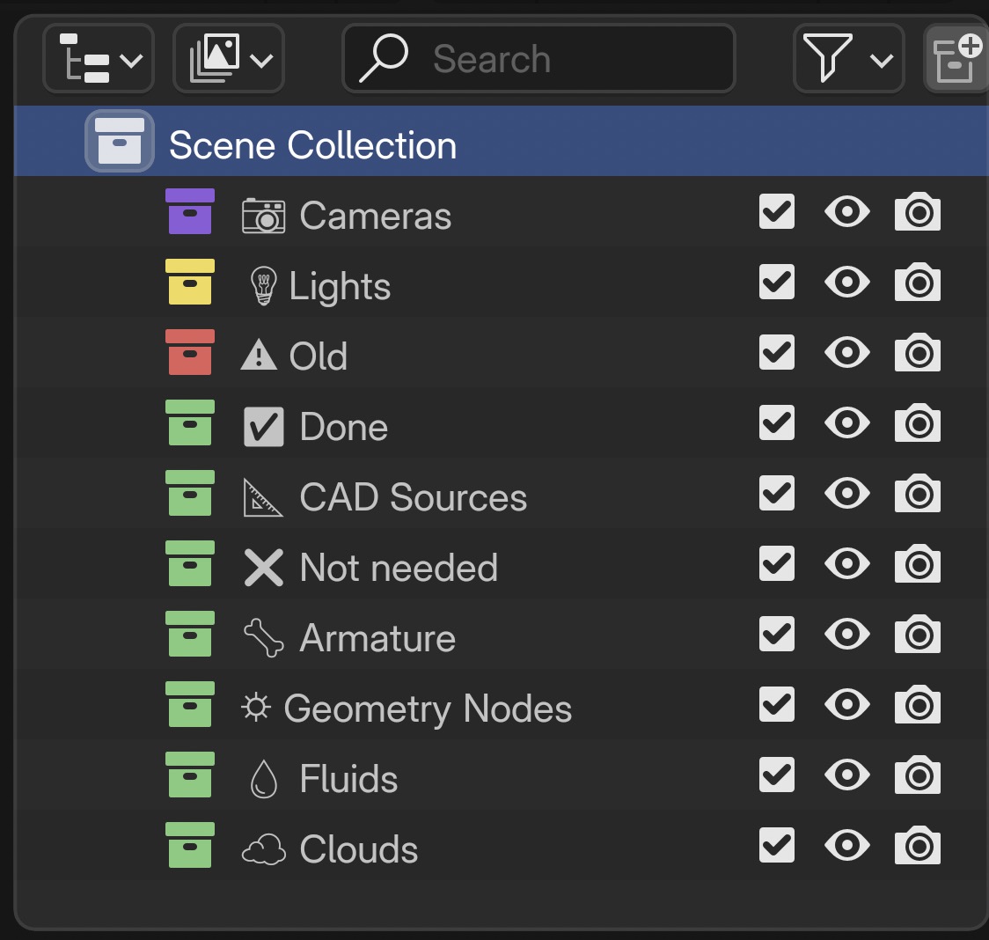
Task: Select the CAD Sources collection
Action: pyautogui.click(x=413, y=498)
